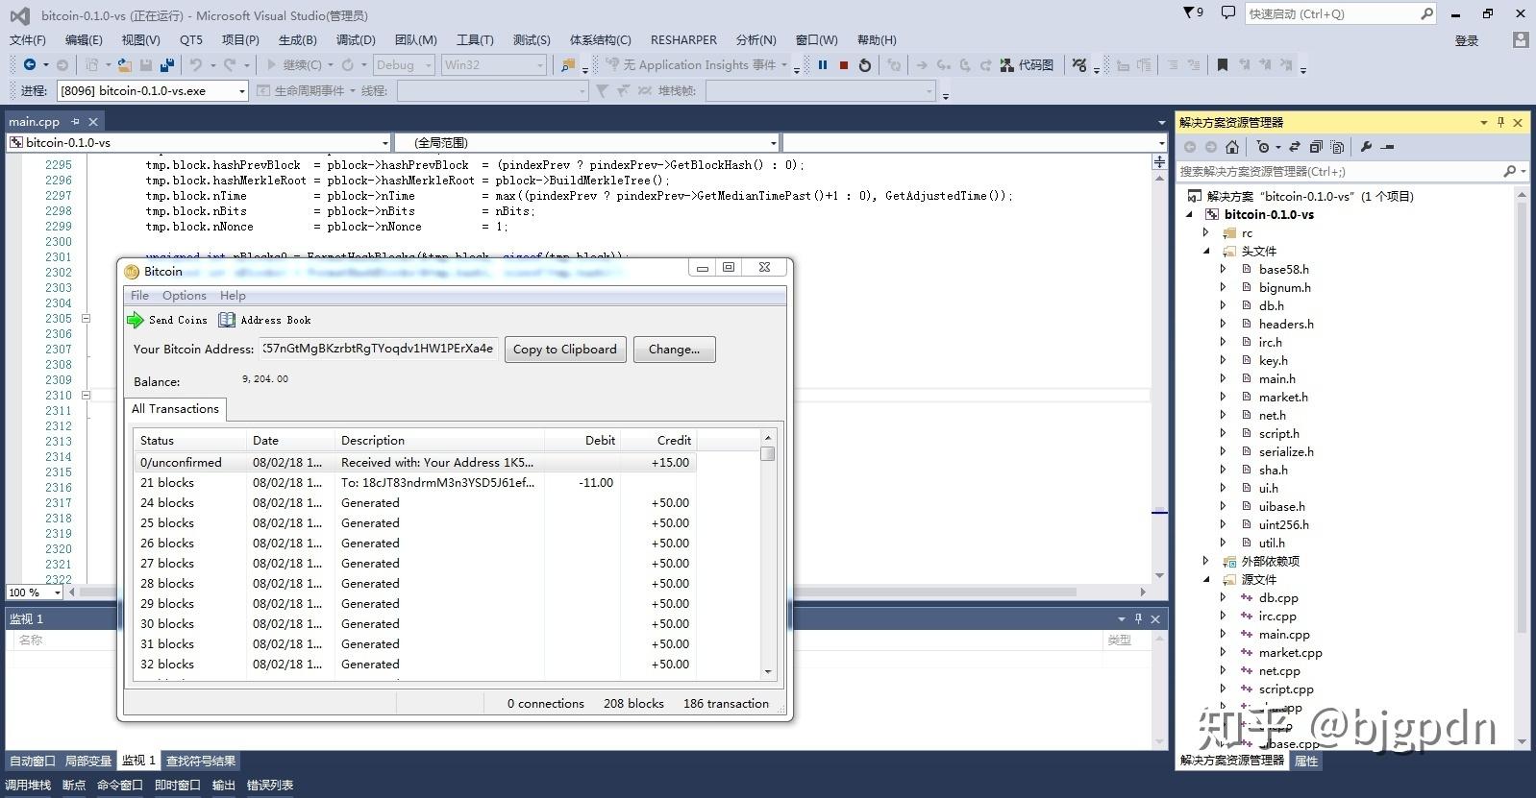Click the Bitcoin address text field
1536x798 pixels.
click(378, 349)
